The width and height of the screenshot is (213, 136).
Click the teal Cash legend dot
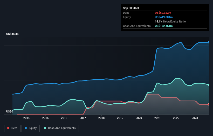pyautogui.click(x=45, y=128)
